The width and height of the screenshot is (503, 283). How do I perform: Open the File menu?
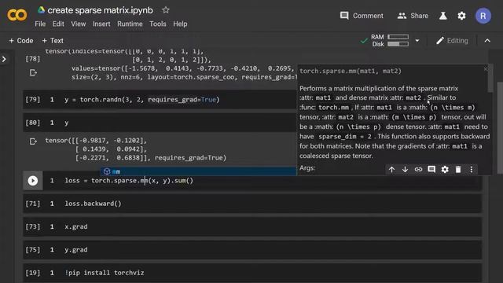click(x=40, y=24)
